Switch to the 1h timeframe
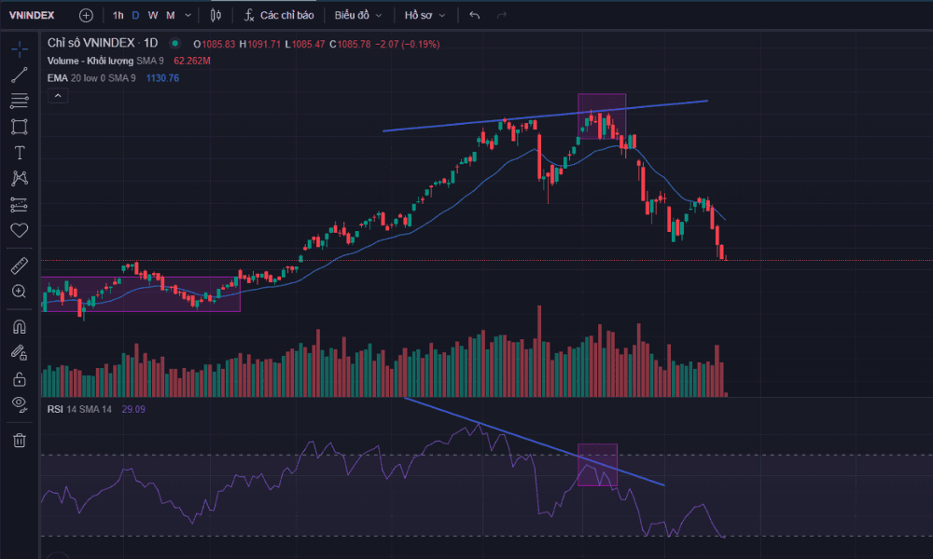Viewport: 933px width, 559px height. [x=118, y=15]
